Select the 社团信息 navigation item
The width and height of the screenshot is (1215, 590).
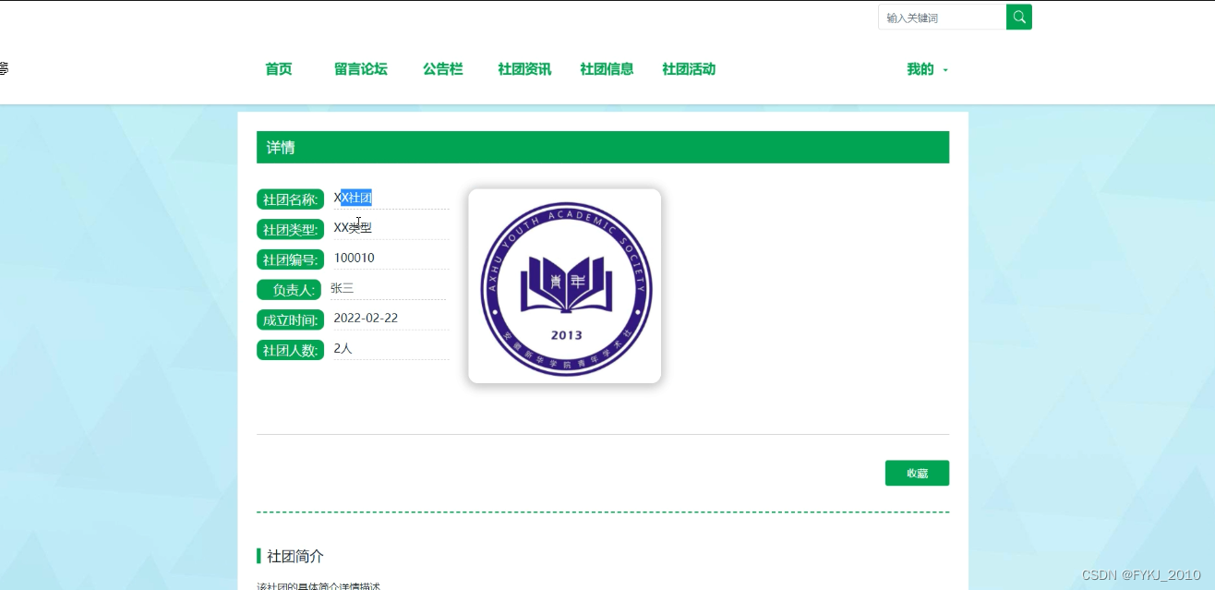(607, 69)
